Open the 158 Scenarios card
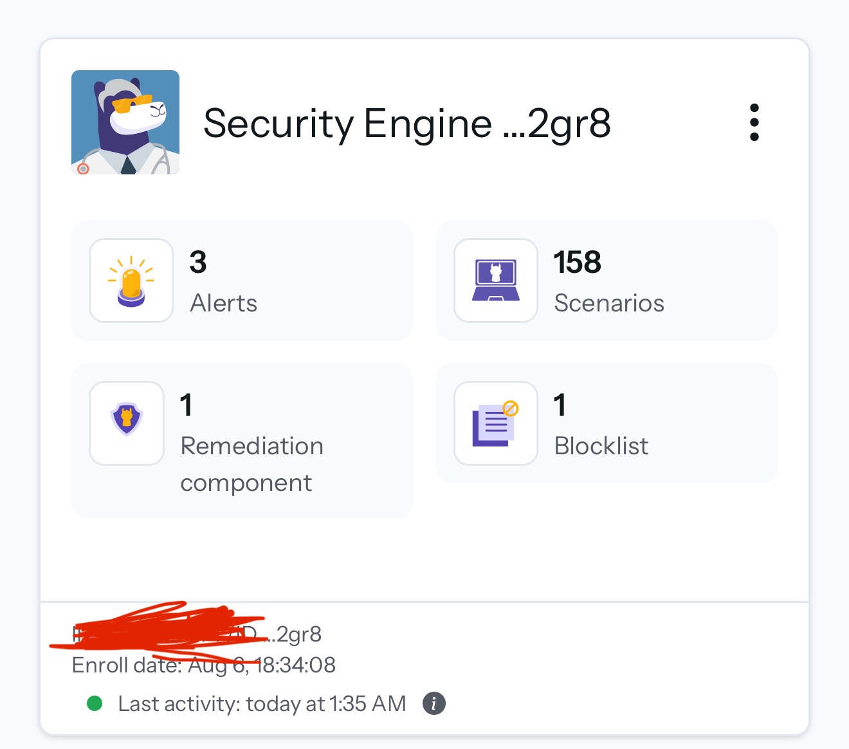The width and height of the screenshot is (849, 749). pyautogui.click(x=607, y=281)
